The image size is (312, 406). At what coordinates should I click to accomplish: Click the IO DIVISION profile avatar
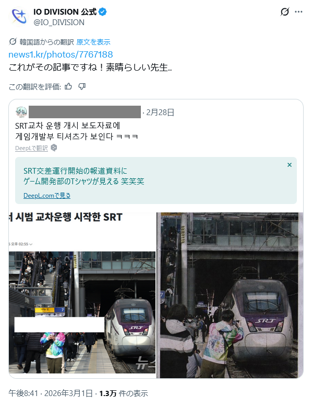coord(18,17)
